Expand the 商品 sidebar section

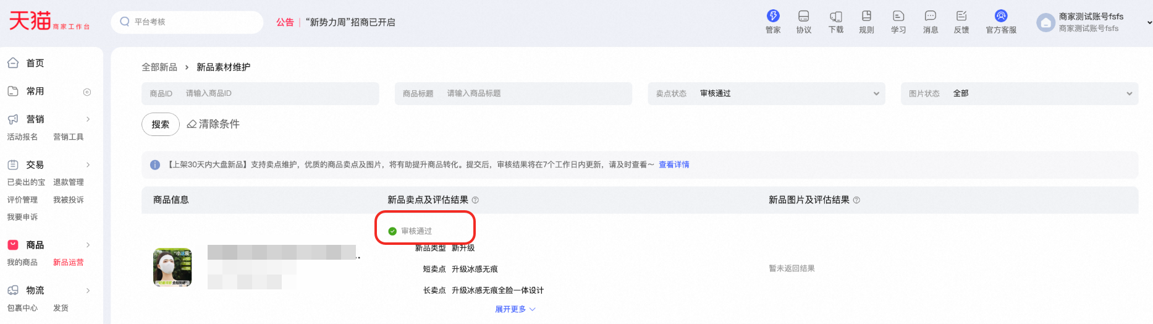[88, 245]
